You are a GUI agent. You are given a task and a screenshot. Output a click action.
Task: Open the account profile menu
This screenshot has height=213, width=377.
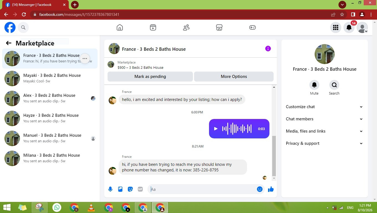click(x=362, y=27)
